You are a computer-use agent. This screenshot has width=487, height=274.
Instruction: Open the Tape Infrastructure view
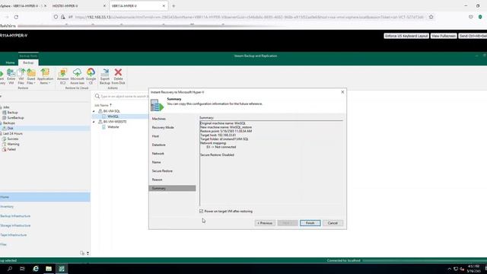click(14, 235)
